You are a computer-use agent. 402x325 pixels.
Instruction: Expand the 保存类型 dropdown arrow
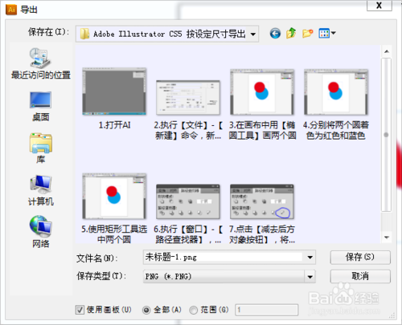point(310,277)
